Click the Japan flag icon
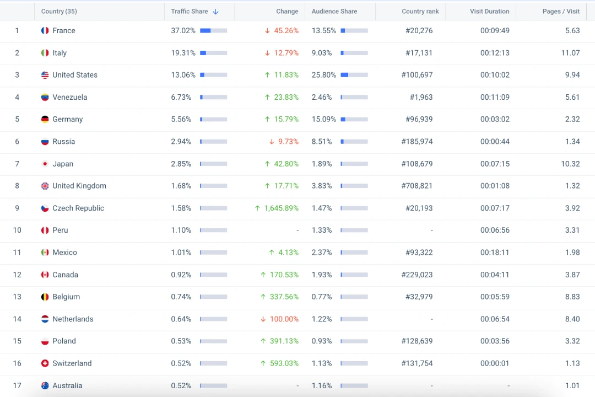The height and width of the screenshot is (397, 595). click(45, 164)
